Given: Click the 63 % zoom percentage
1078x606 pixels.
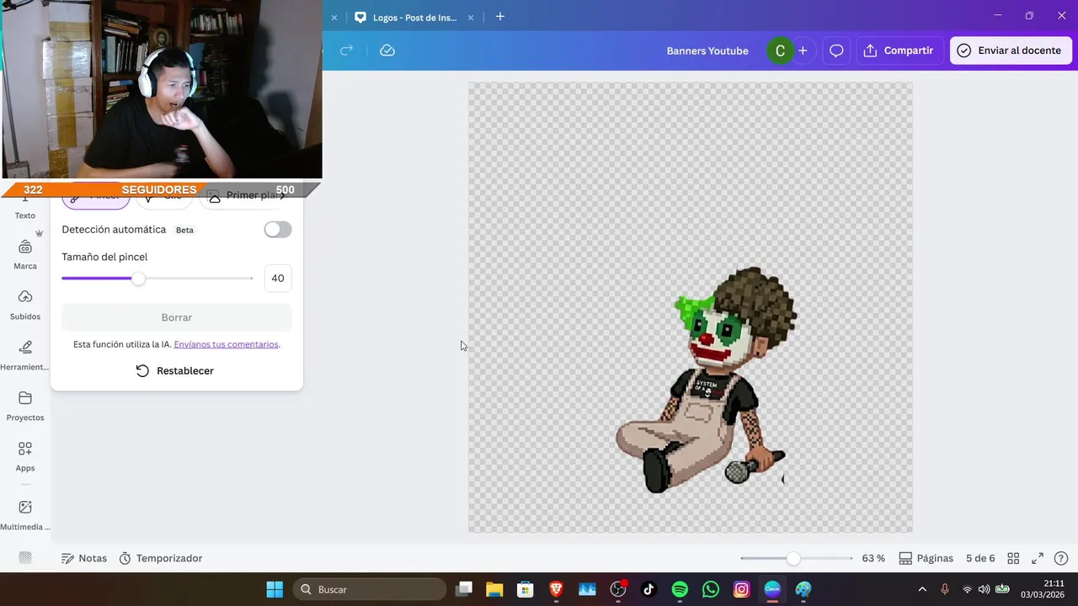Looking at the screenshot, I should click(873, 558).
